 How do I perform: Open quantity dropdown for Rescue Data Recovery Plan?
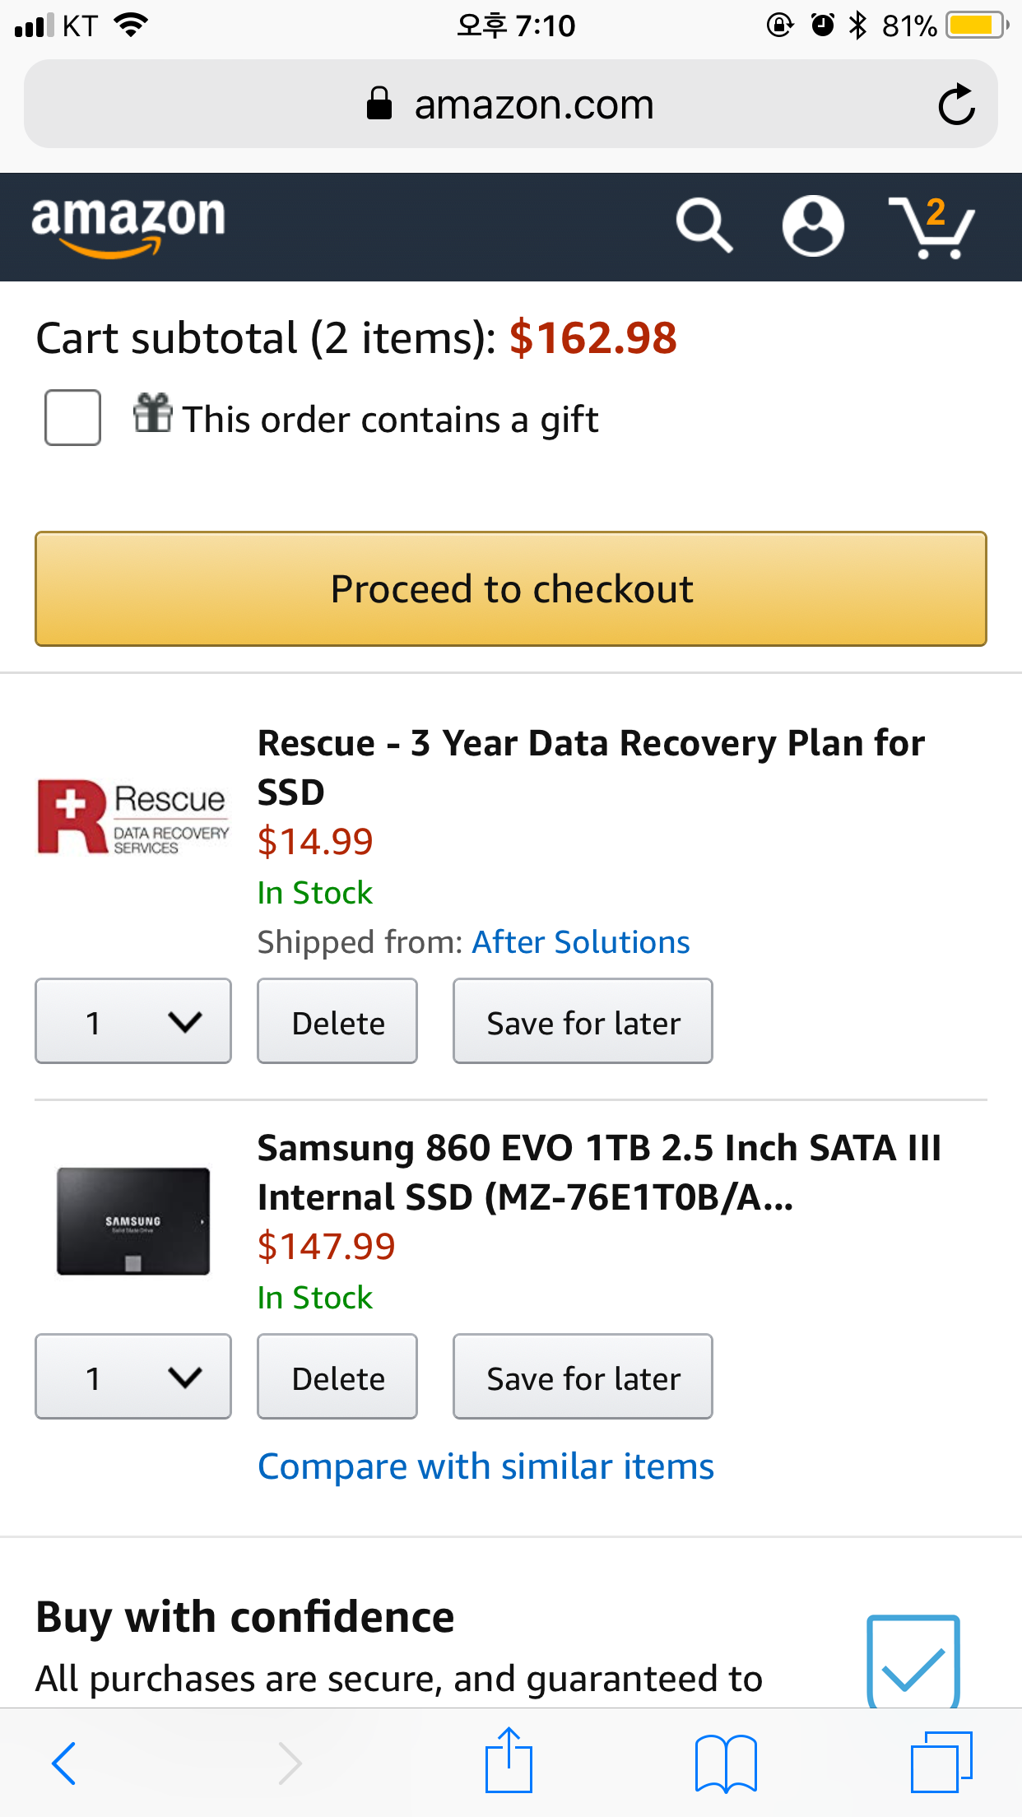(x=133, y=1021)
